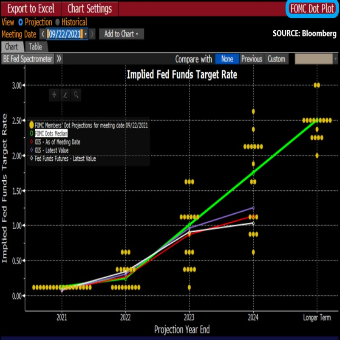Open Chart Settings
Screen dimensions: 340x340
[x=89, y=8]
